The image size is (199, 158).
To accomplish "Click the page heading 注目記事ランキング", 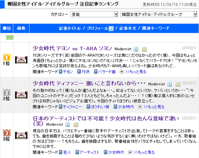I will coord(99,4).
